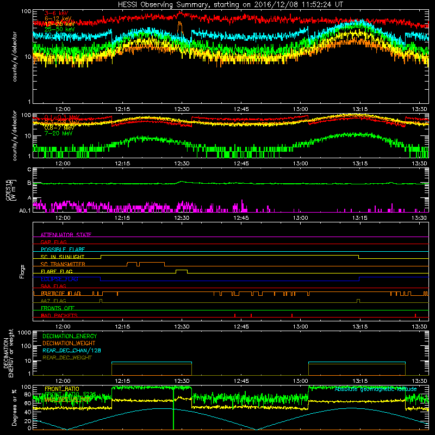Click the FRONTS_OFF flag label
Screen dimensions: 435x435
[58, 308]
